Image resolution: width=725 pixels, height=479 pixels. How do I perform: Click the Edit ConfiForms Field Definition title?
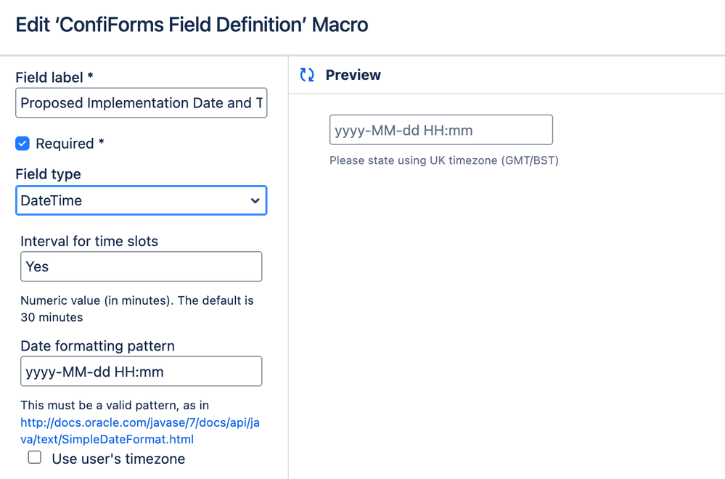click(192, 25)
